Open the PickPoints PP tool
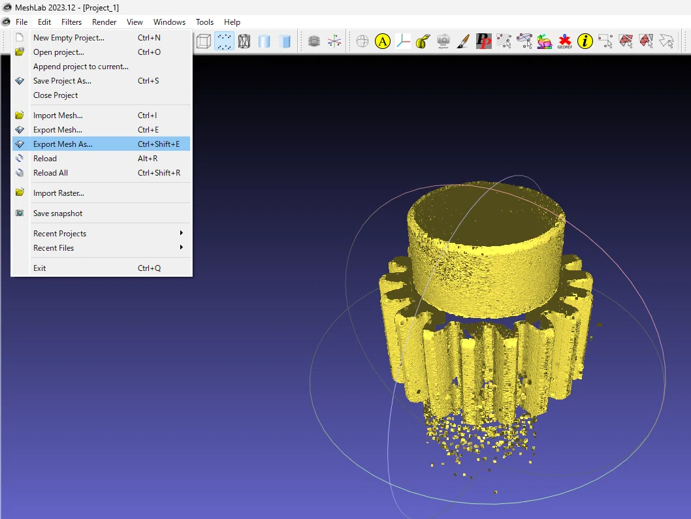 (483, 41)
